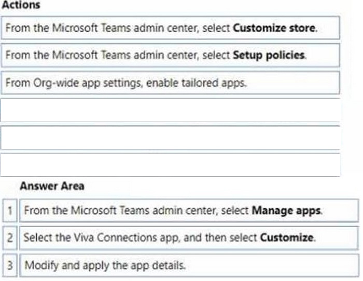Select the Customize store action item
This screenshot has width=363, height=281.
171,28
